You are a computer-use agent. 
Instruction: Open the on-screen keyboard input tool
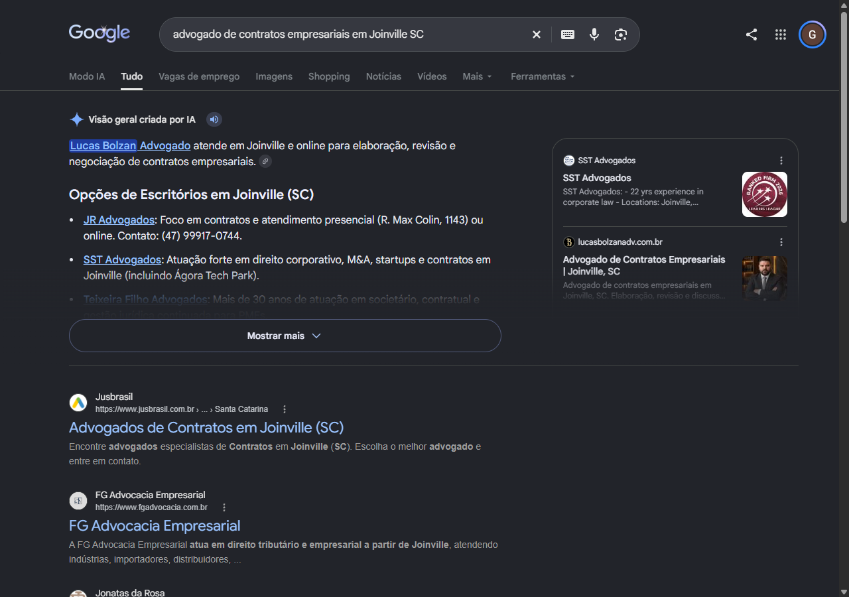point(568,34)
